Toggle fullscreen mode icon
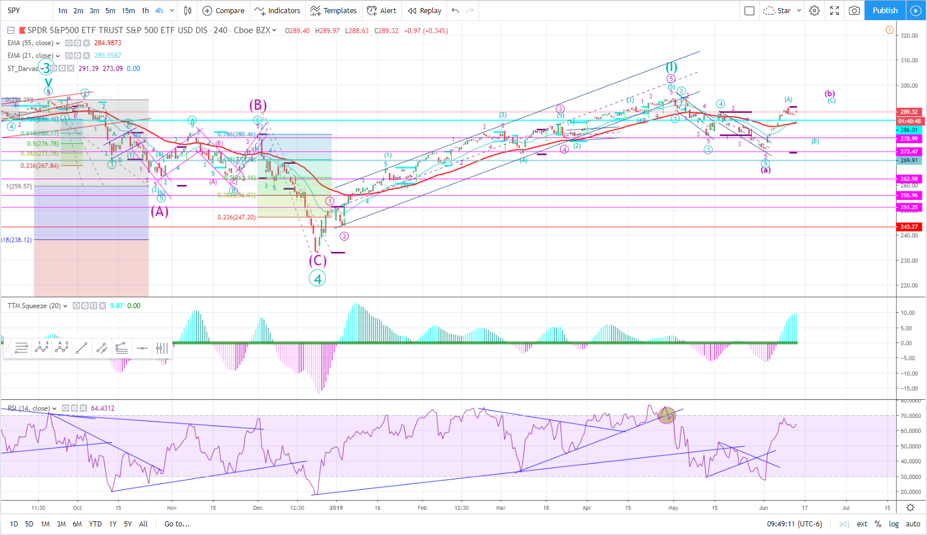Image resolution: width=927 pixels, height=535 pixels. click(834, 10)
